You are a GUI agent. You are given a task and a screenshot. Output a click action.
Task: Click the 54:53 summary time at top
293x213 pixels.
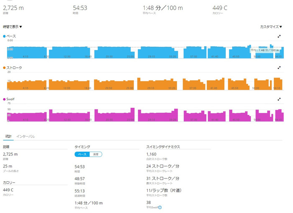click(80, 8)
